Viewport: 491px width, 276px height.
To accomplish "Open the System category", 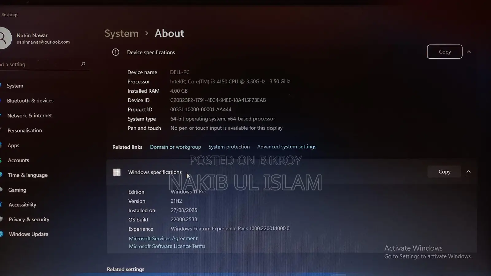I will click(15, 86).
